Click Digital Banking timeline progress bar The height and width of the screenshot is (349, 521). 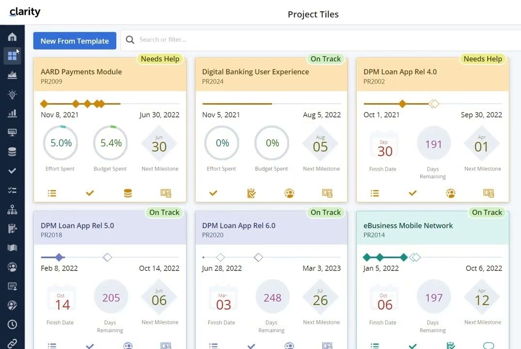coord(271,104)
